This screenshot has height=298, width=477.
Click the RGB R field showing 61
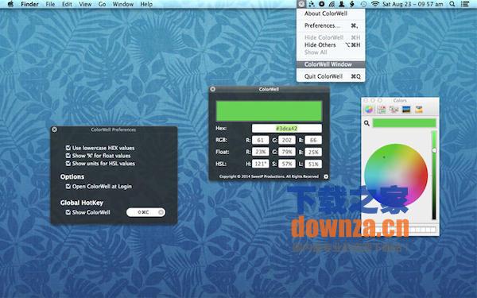[x=261, y=140]
